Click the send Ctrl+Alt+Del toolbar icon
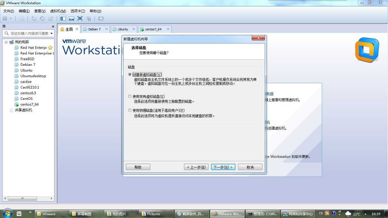This screenshot has width=388, height=218. pyautogui.click(x=22, y=18)
